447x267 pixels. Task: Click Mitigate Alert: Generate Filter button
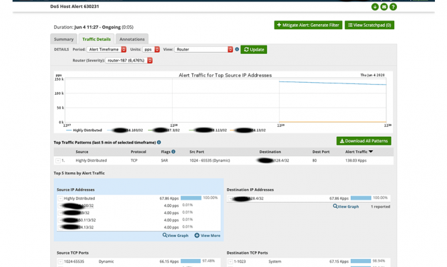308,25
